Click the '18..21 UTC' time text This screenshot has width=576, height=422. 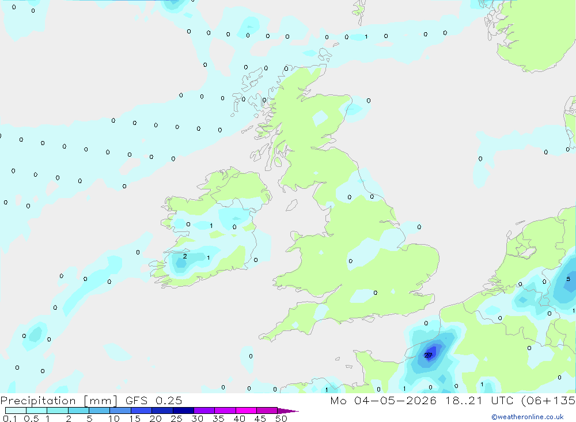click(480, 400)
